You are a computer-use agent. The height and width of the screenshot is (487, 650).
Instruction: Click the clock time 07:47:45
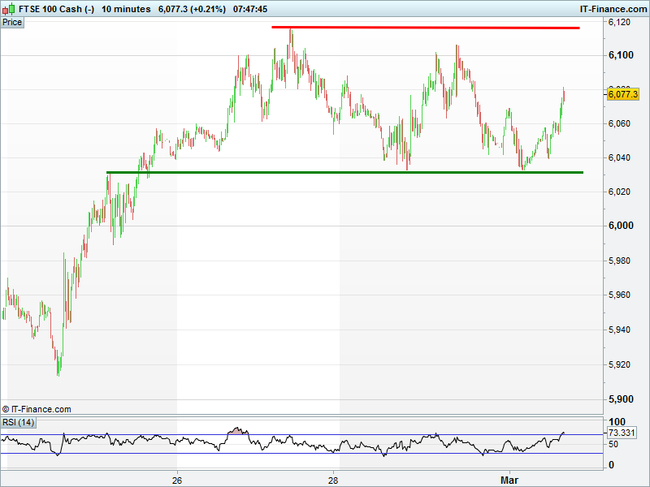[x=249, y=9]
